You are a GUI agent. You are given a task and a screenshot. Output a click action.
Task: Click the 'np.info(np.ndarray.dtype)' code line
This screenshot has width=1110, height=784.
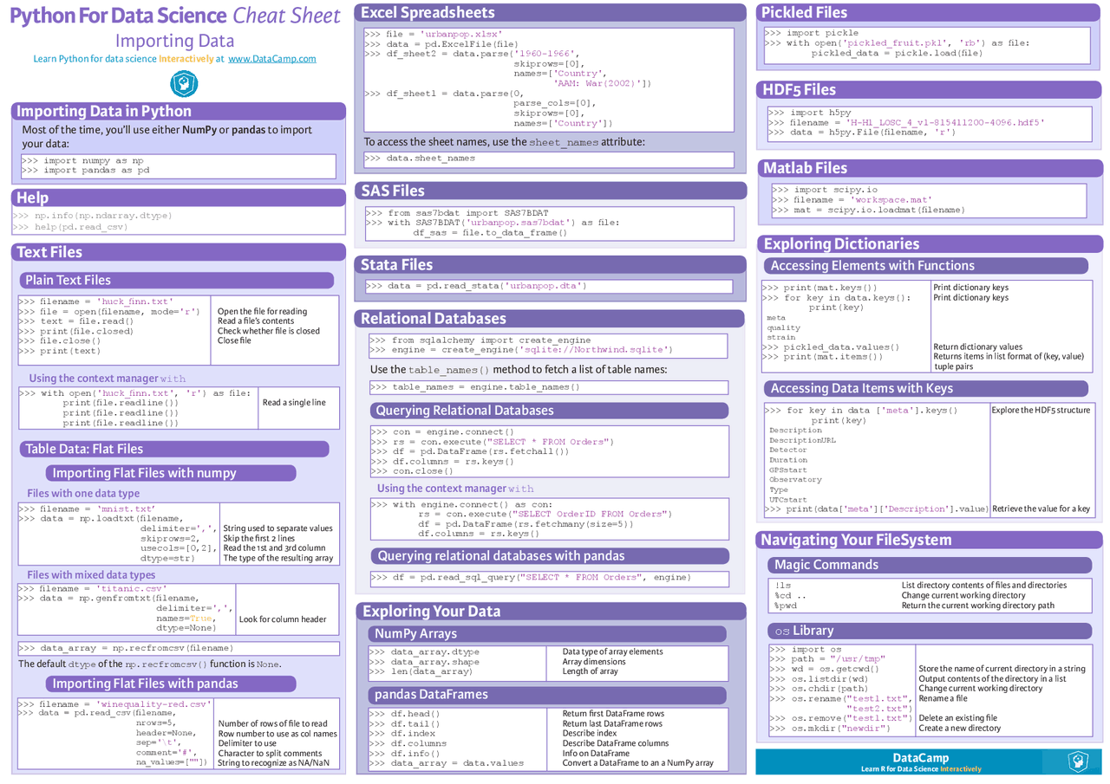tap(93, 216)
